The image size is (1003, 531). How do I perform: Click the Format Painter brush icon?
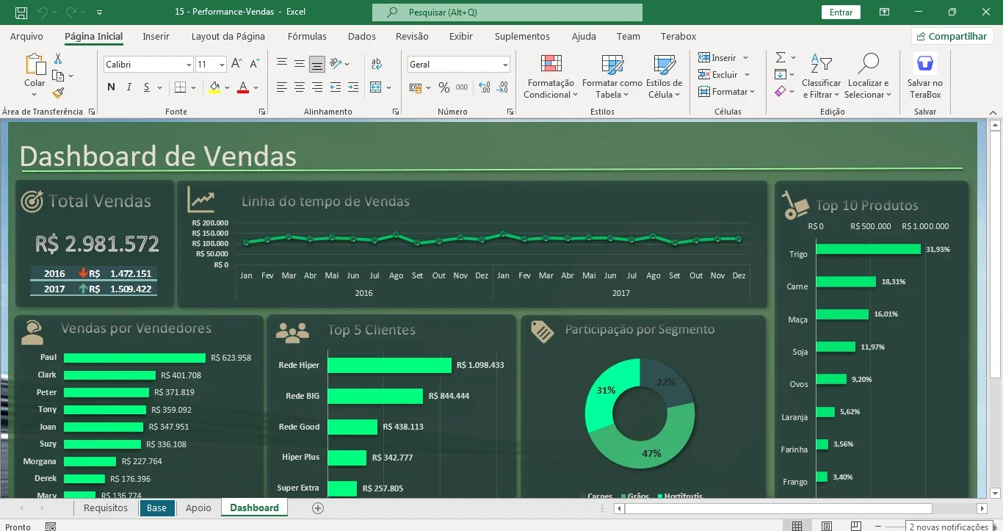click(58, 93)
